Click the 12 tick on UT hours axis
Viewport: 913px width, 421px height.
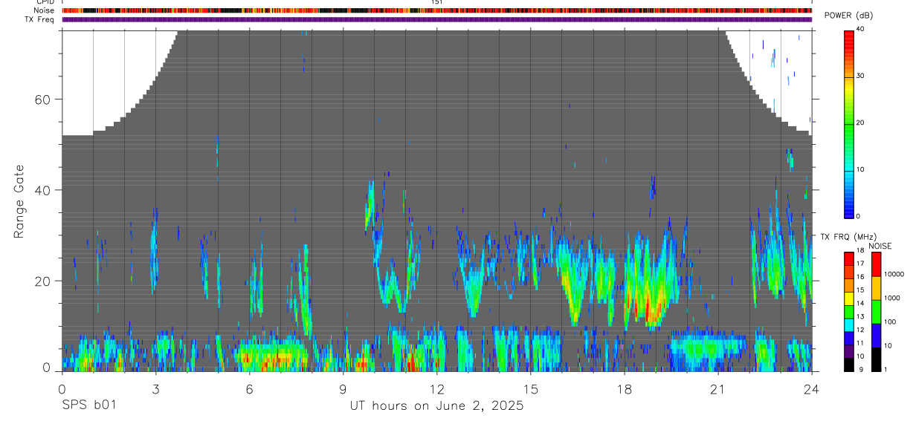point(436,389)
